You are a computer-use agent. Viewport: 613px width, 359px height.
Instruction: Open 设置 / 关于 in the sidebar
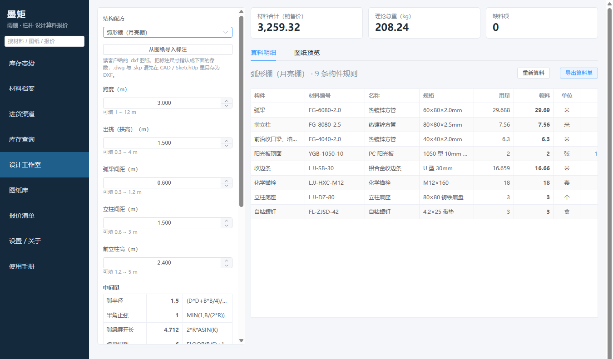coord(44,241)
